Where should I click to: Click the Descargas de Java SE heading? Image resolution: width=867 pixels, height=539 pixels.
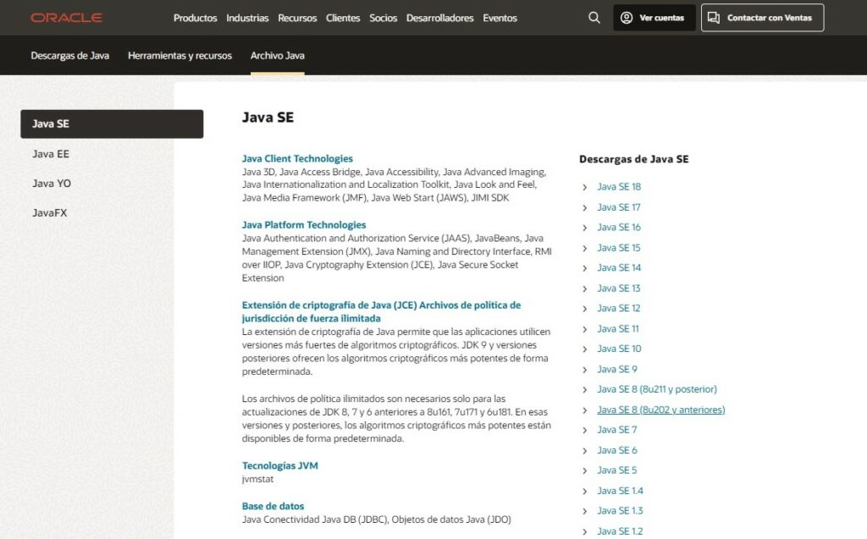633,159
